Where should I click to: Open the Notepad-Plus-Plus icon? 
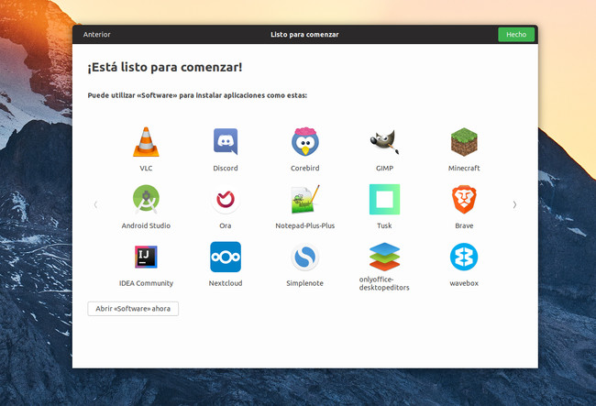(x=304, y=199)
